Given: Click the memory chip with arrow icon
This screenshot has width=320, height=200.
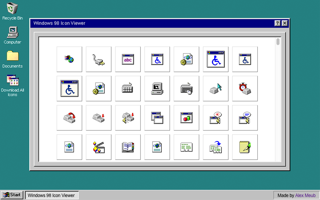Looking at the screenshot, I should [215, 147].
